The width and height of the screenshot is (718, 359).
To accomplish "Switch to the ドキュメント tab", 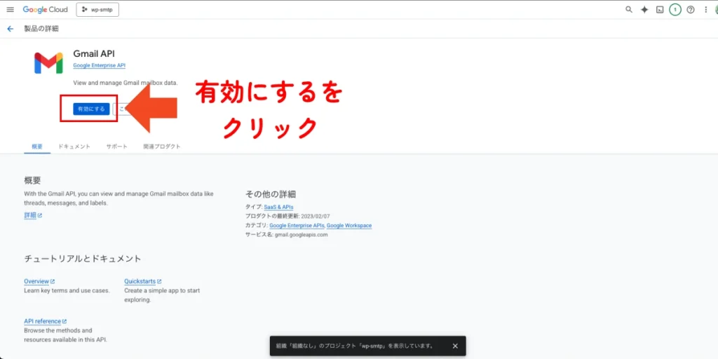I will (74, 147).
